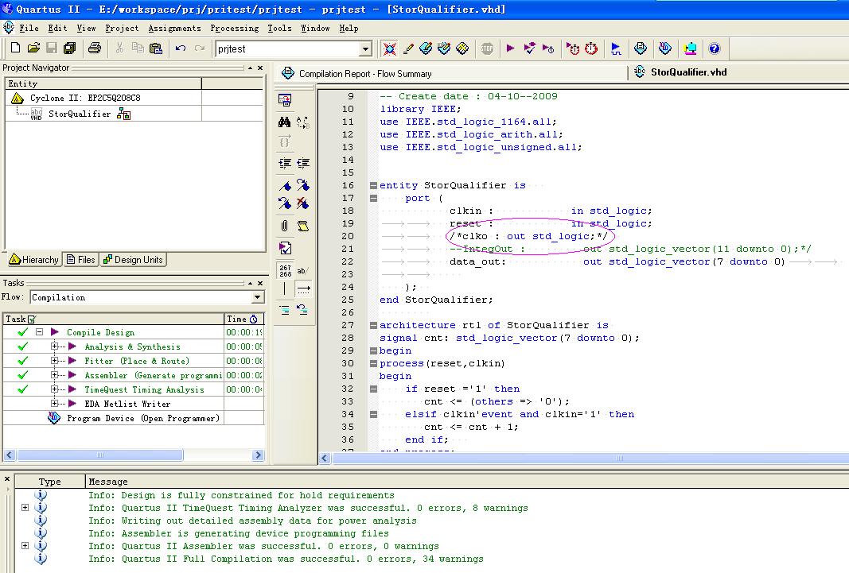Click the Insert Template scroll icon
The width and height of the screenshot is (849, 573).
point(303,226)
